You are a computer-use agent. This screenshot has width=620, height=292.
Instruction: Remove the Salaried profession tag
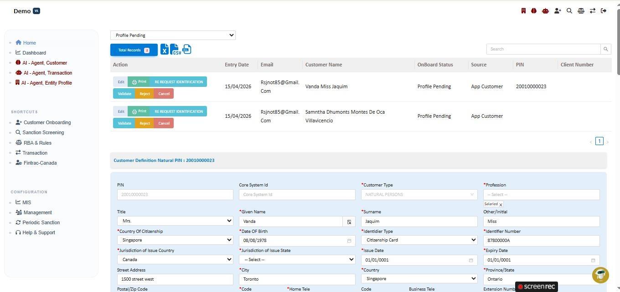(x=501, y=205)
